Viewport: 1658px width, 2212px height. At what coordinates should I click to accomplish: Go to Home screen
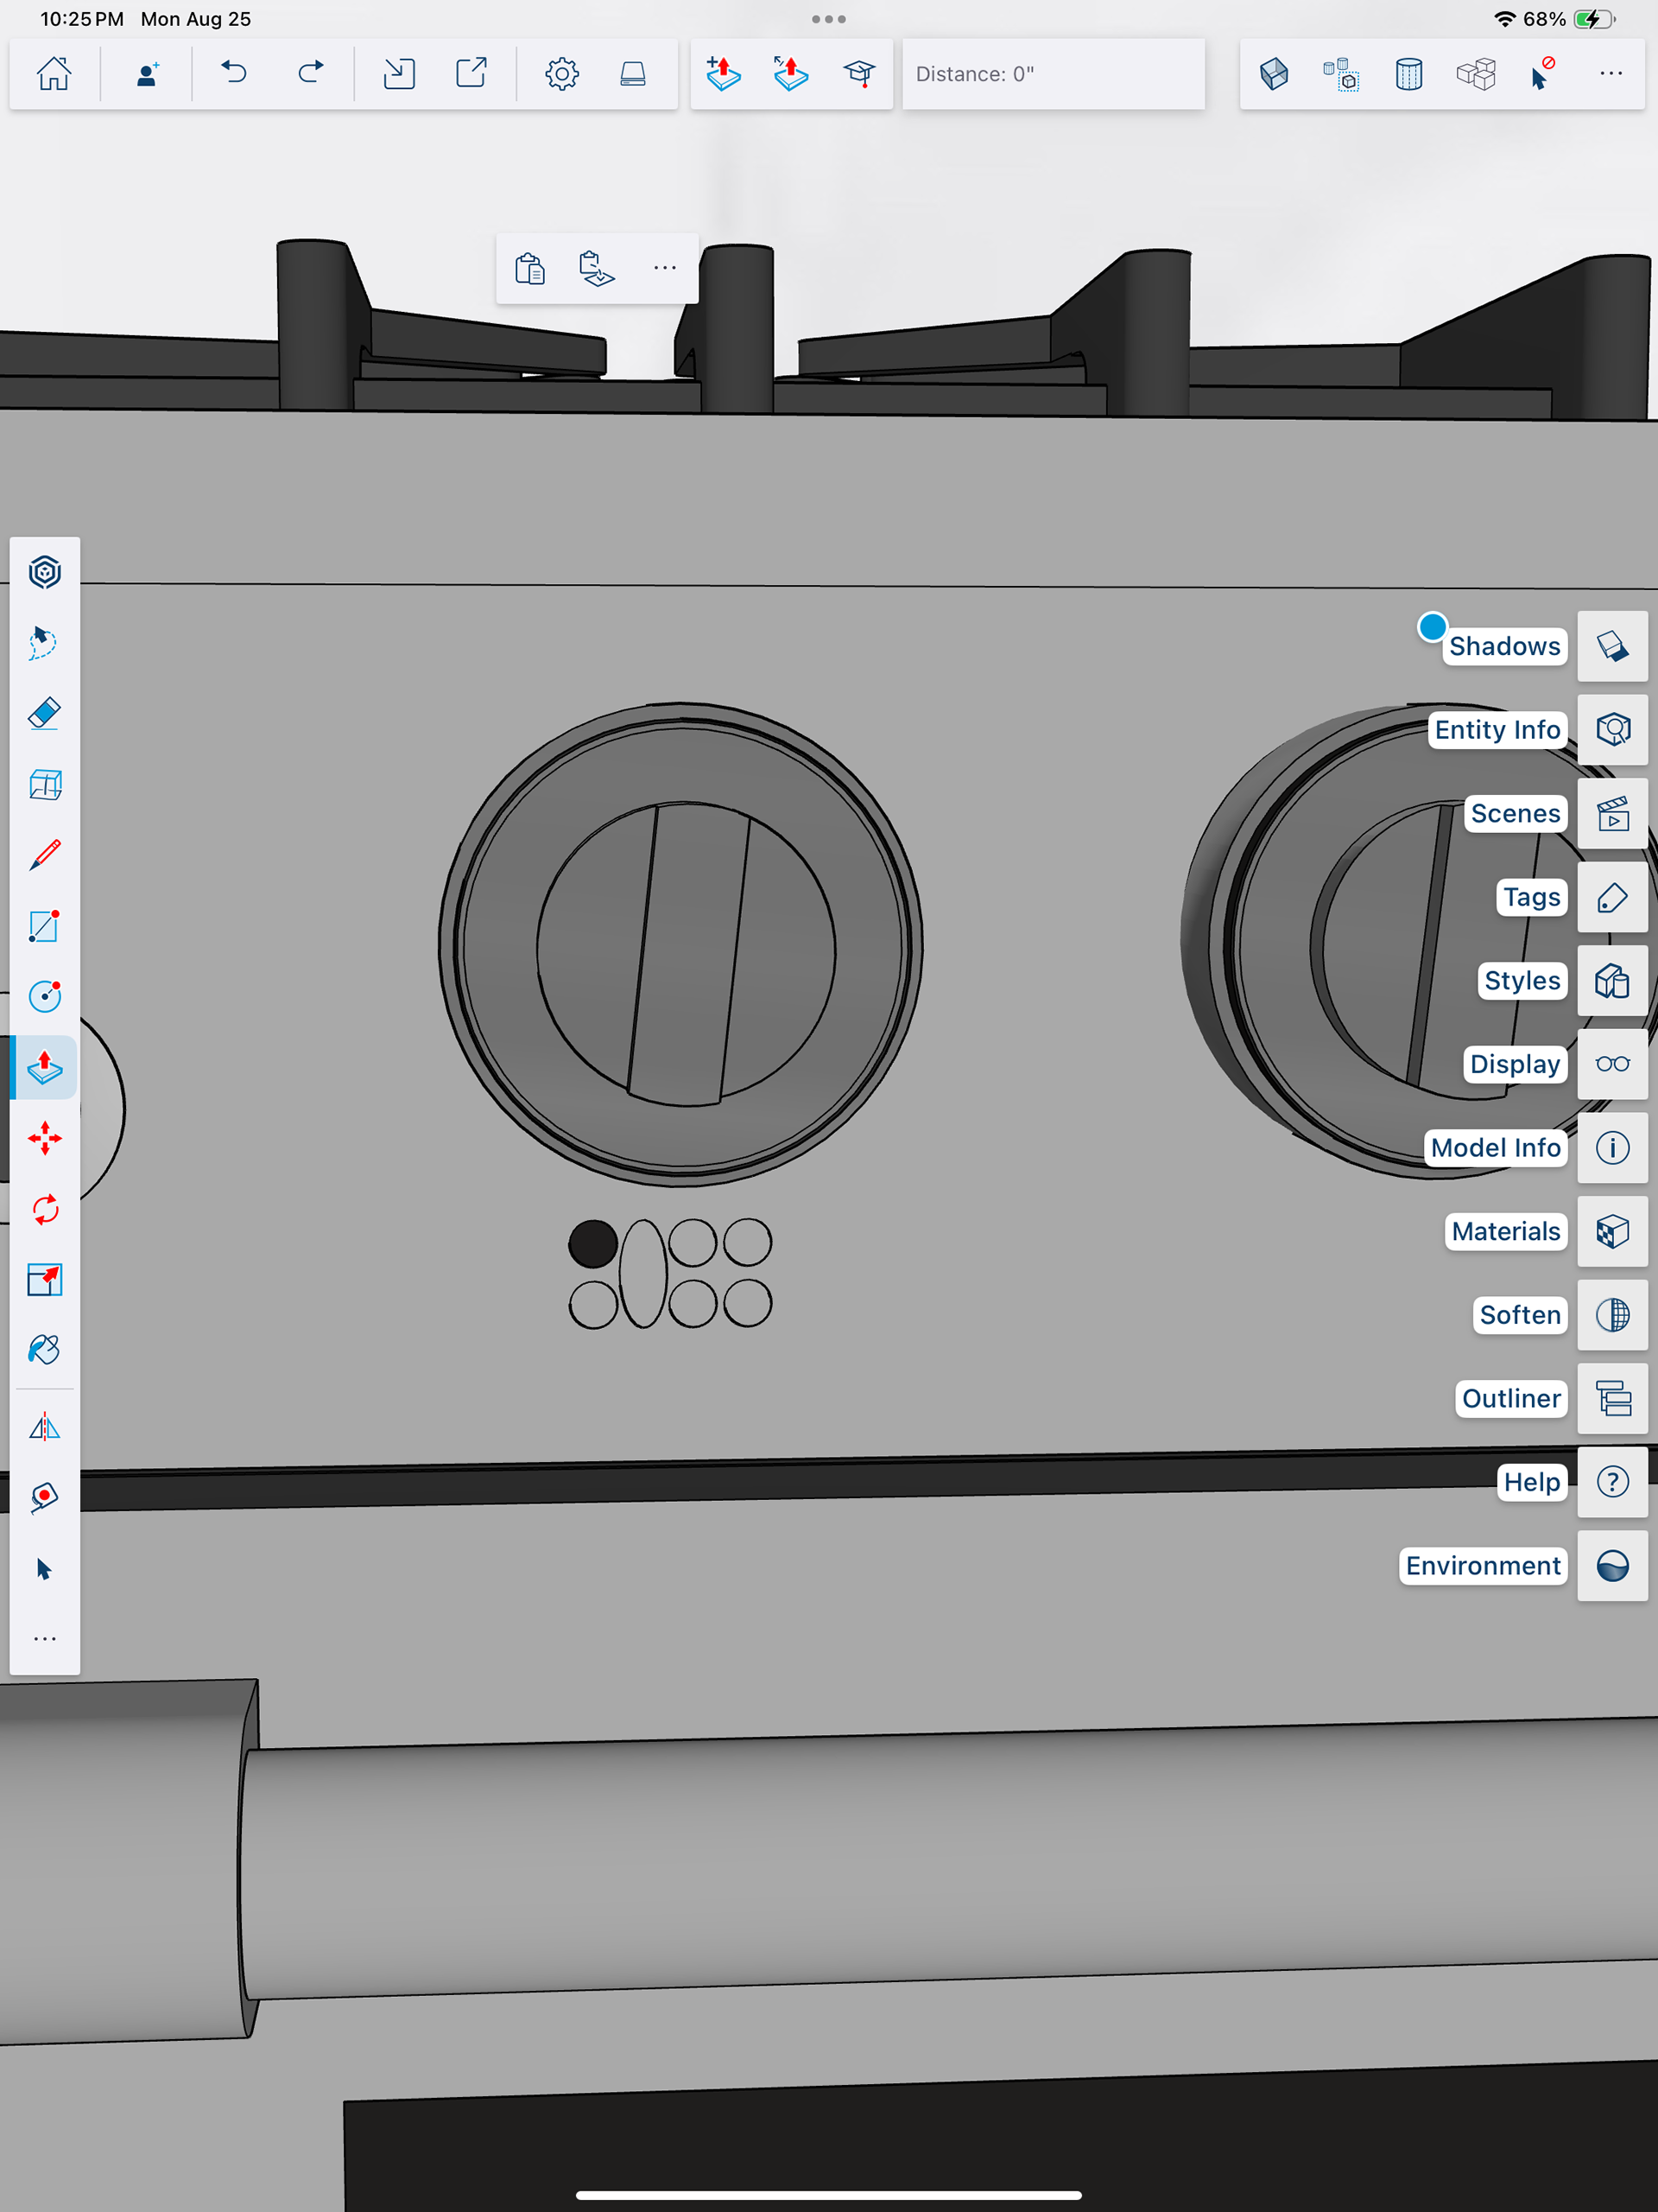coord(54,74)
